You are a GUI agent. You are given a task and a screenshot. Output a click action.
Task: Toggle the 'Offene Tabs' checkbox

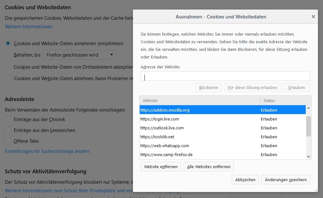tap(8, 141)
